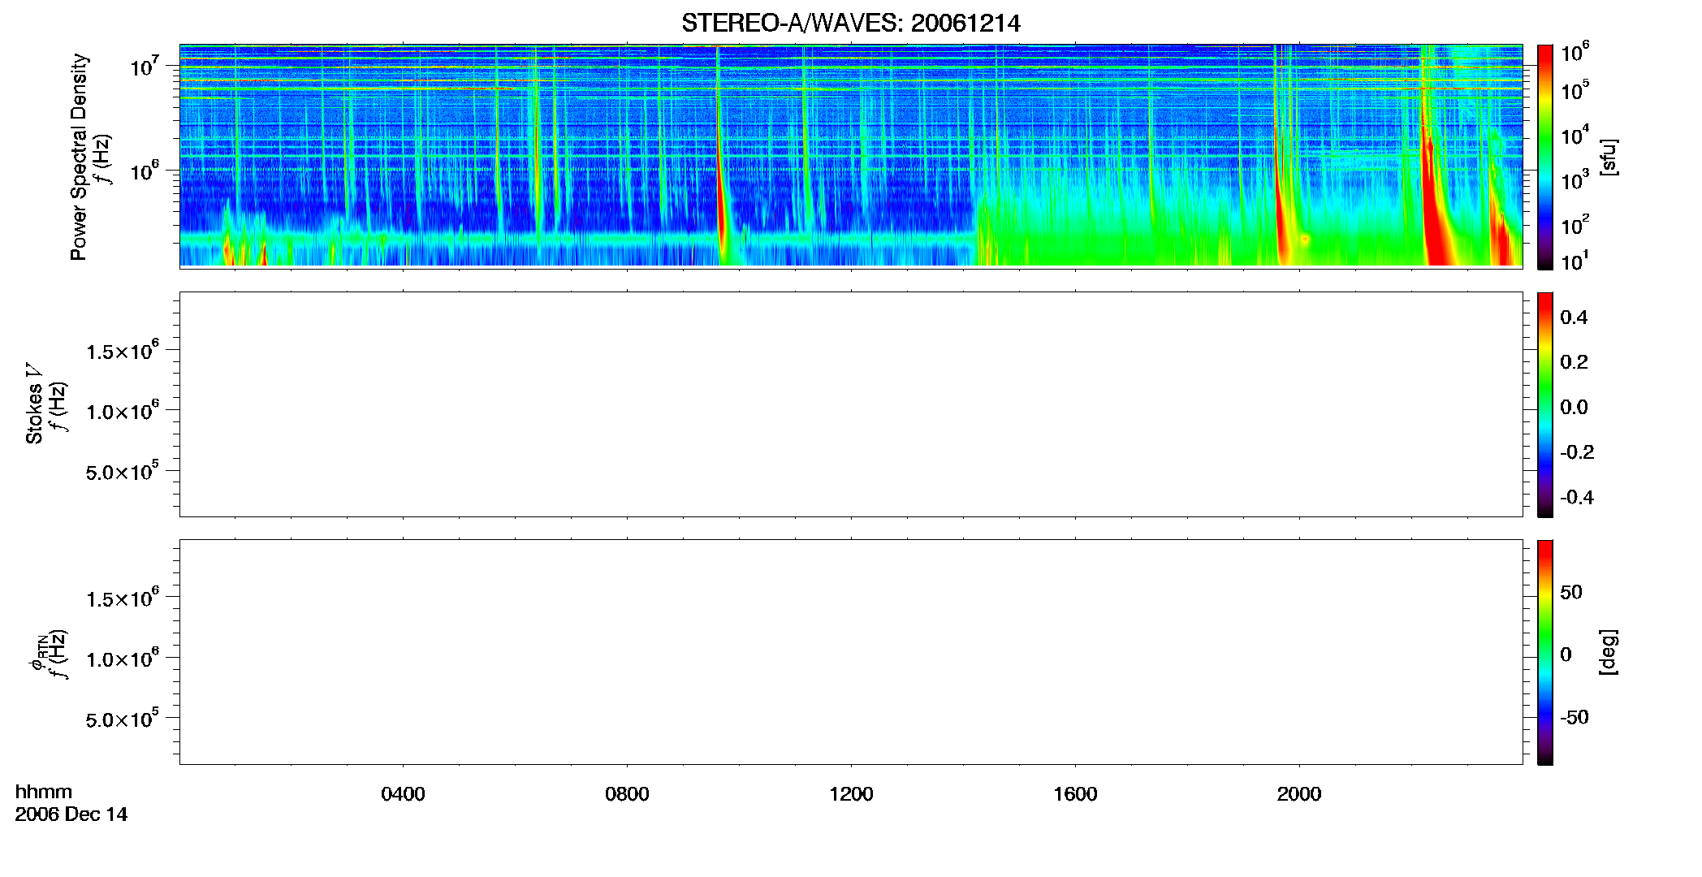This screenshot has height=877, width=1702.
Task: Click the 2006 Dec 14 date label
Action: (71, 814)
